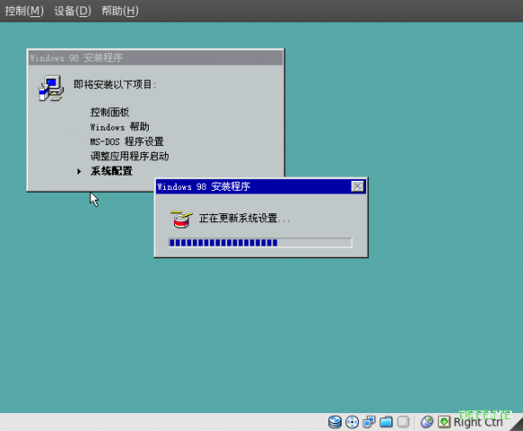
Task: Click the virtualization chip status icon
Action: (x=403, y=422)
